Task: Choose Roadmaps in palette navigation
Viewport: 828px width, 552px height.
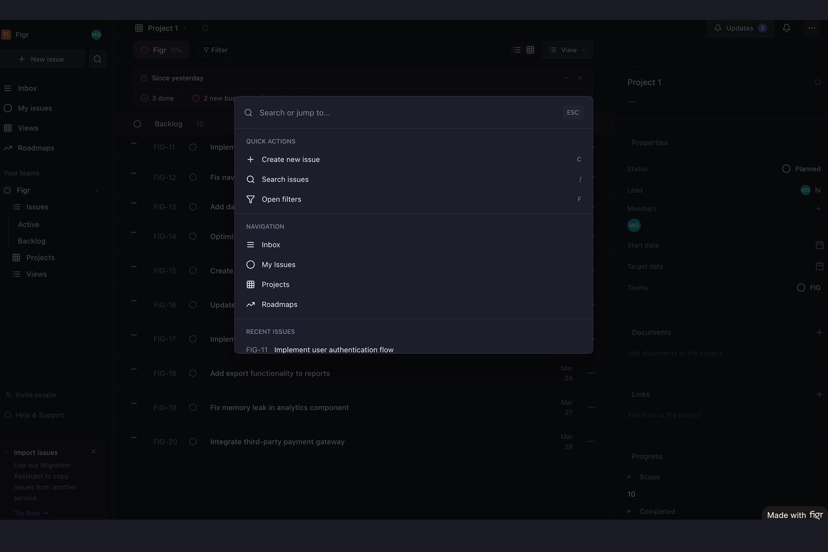Action: pos(279,304)
